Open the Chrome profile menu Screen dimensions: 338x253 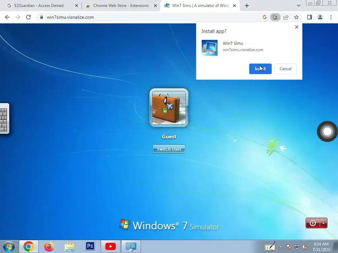tap(320, 17)
